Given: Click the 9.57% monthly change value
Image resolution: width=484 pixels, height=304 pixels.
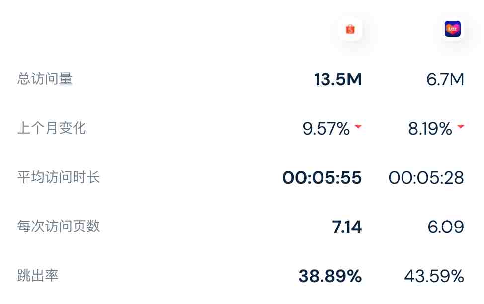Looking at the screenshot, I should pyautogui.click(x=326, y=128).
